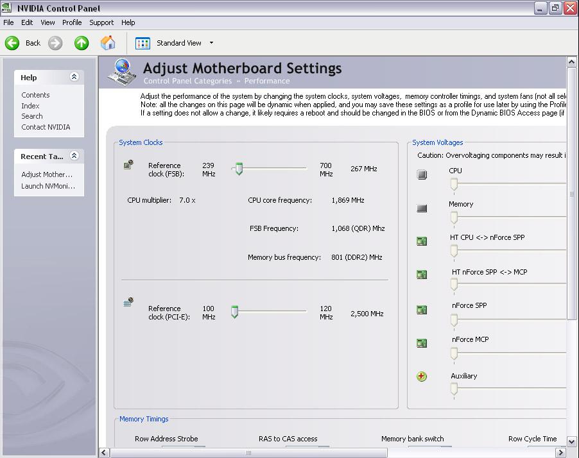Click the nForce SPP voltage slider thumb
The image size is (579, 458).
pyautogui.click(x=454, y=320)
